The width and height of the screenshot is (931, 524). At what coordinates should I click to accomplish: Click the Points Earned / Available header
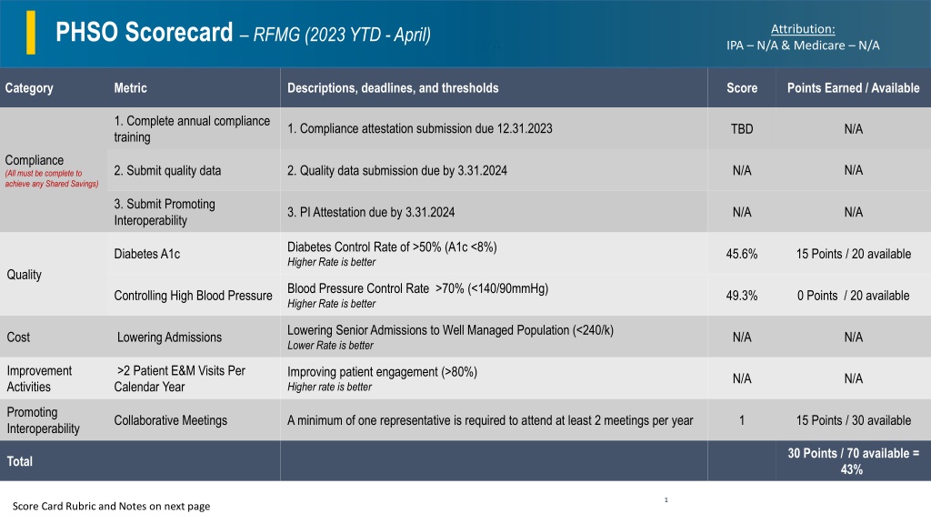click(x=853, y=88)
